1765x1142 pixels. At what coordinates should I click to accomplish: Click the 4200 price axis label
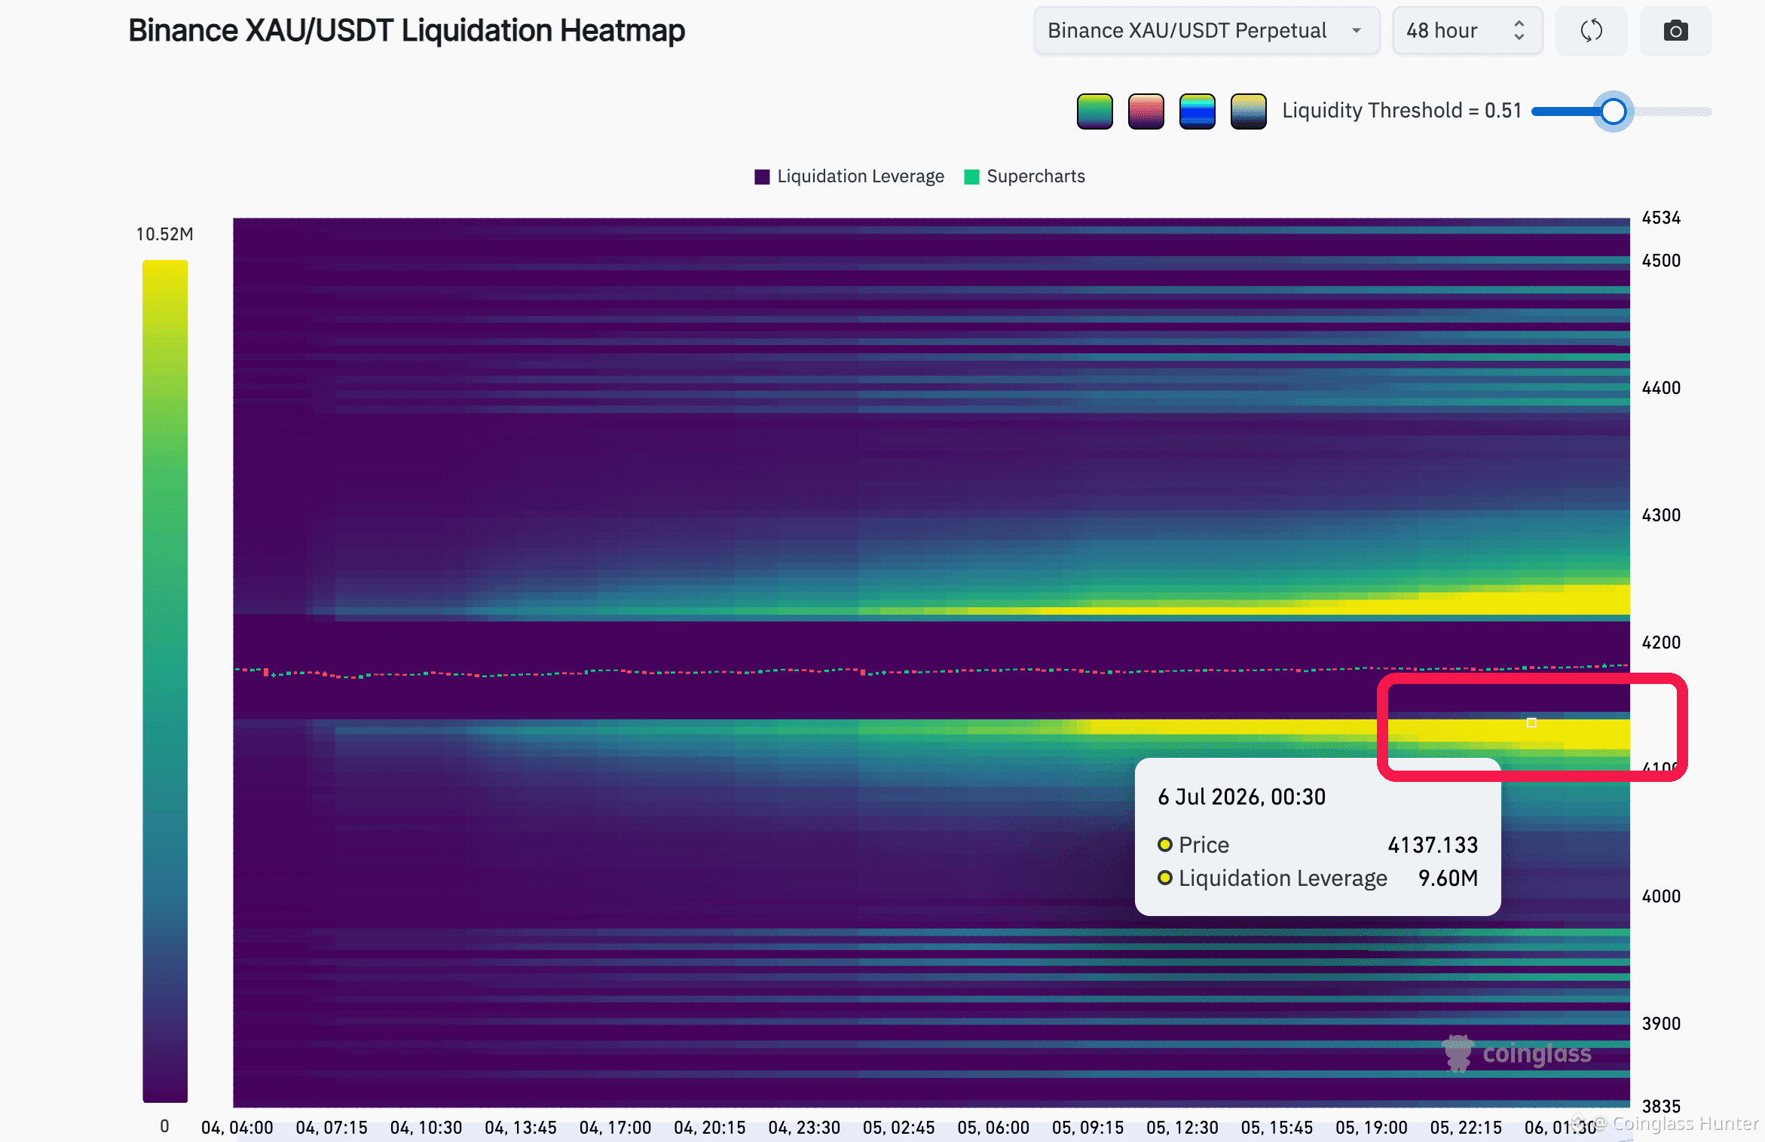tap(1662, 643)
